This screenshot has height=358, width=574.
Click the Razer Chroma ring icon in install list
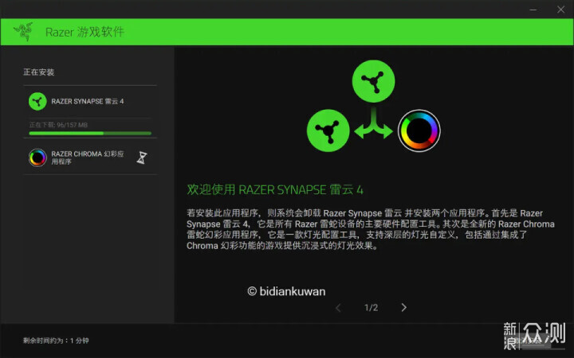(x=37, y=158)
